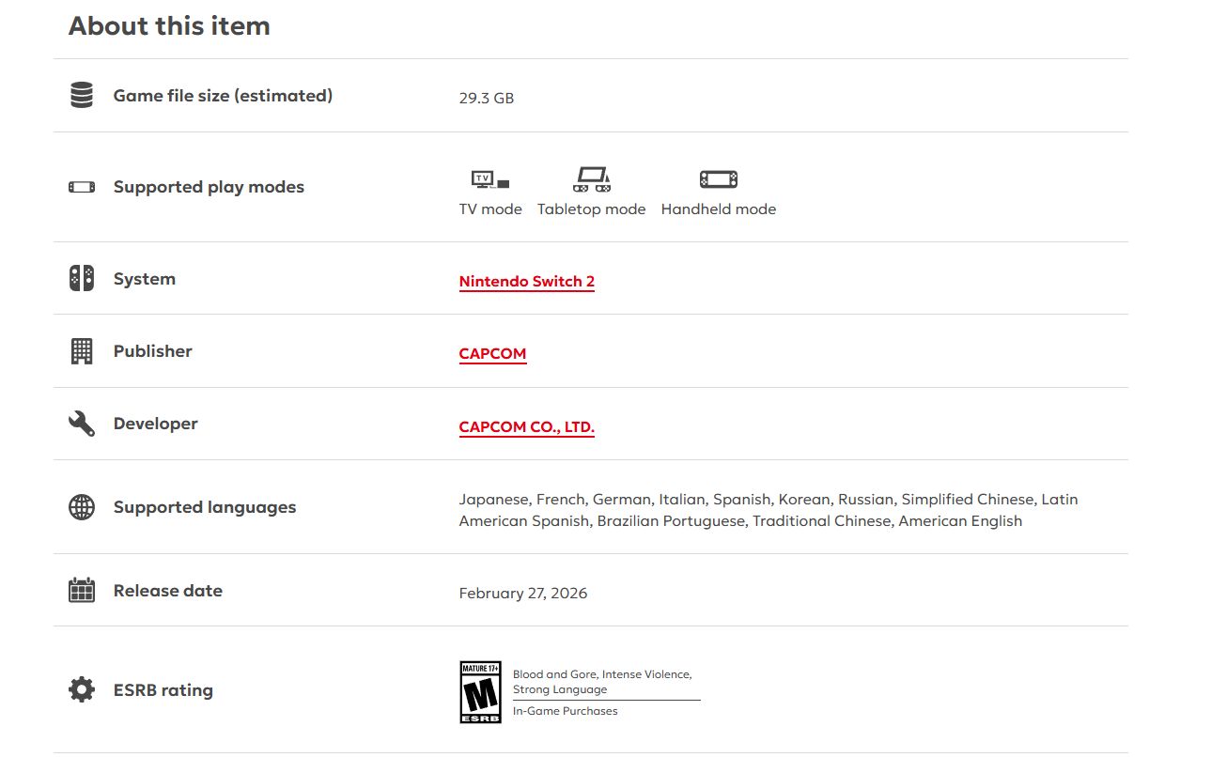Image resolution: width=1211 pixels, height=757 pixels.
Task: Click the ESRB Mature 17+ rating badge
Action: click(480, 692)
